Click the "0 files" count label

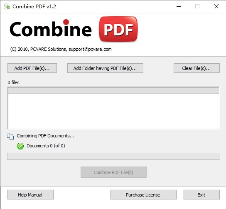(x=13, y=82)
